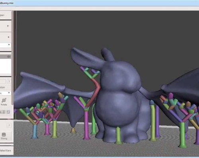Click the help question mark above Slicing
199x158 pixels.
click(9, 125)
